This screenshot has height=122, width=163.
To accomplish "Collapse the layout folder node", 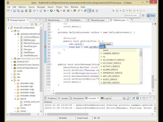I will 15,99.
